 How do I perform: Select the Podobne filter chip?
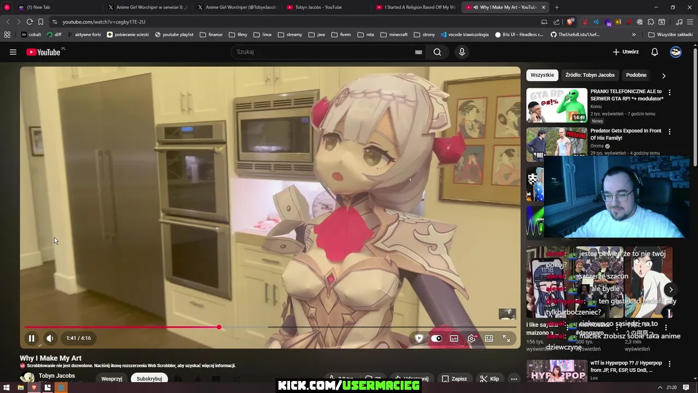636,75
